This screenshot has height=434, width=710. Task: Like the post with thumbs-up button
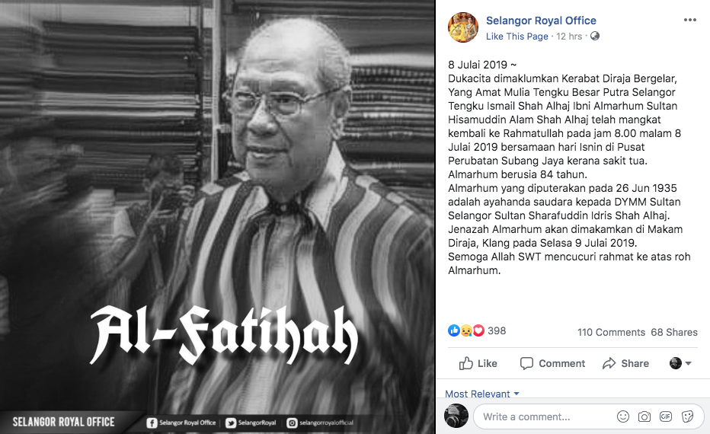[x=478, y=363]
